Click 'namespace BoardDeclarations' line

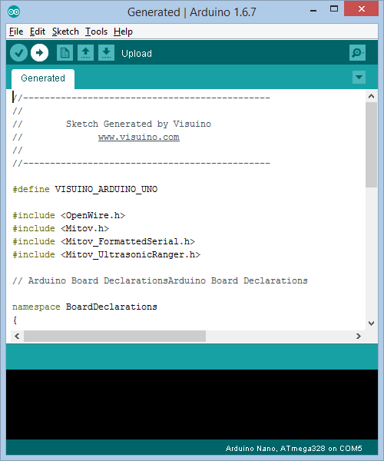coord(85,307)
